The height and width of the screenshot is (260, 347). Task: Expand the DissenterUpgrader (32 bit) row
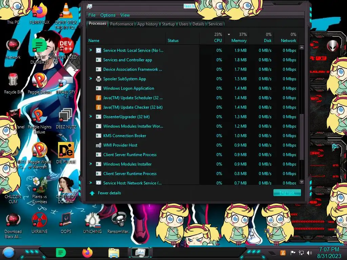click(x=90, y=116)
